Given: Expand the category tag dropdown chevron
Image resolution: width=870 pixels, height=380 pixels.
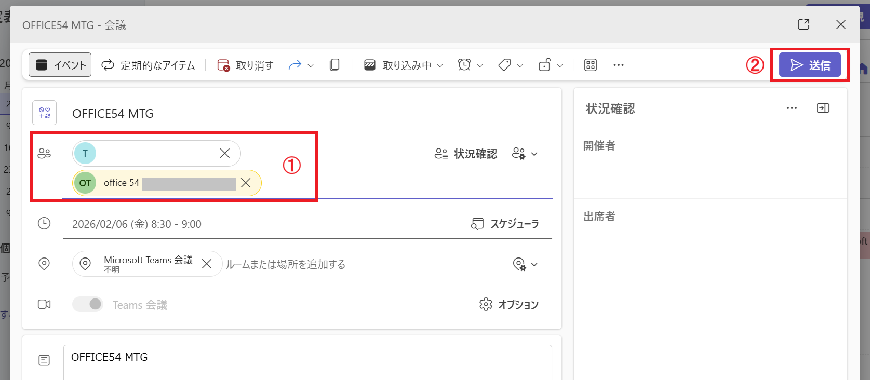Looking at the screenshot, I should (x=520, y=65).
